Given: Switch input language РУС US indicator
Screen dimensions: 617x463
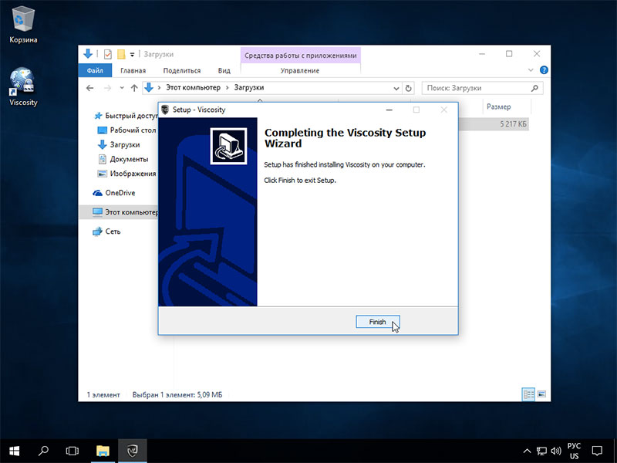Looking at the screenshot, I should pyautogui.click(x=574, y=451).
